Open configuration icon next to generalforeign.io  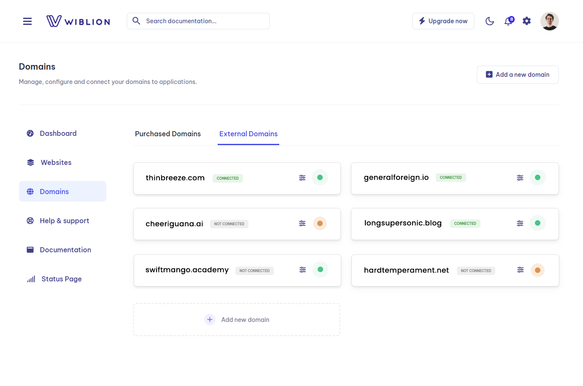click(x=520, y=178)
